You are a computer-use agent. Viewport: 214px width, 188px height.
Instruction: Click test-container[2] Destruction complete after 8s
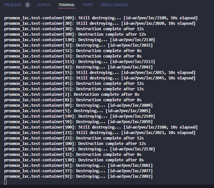(72, 94)
